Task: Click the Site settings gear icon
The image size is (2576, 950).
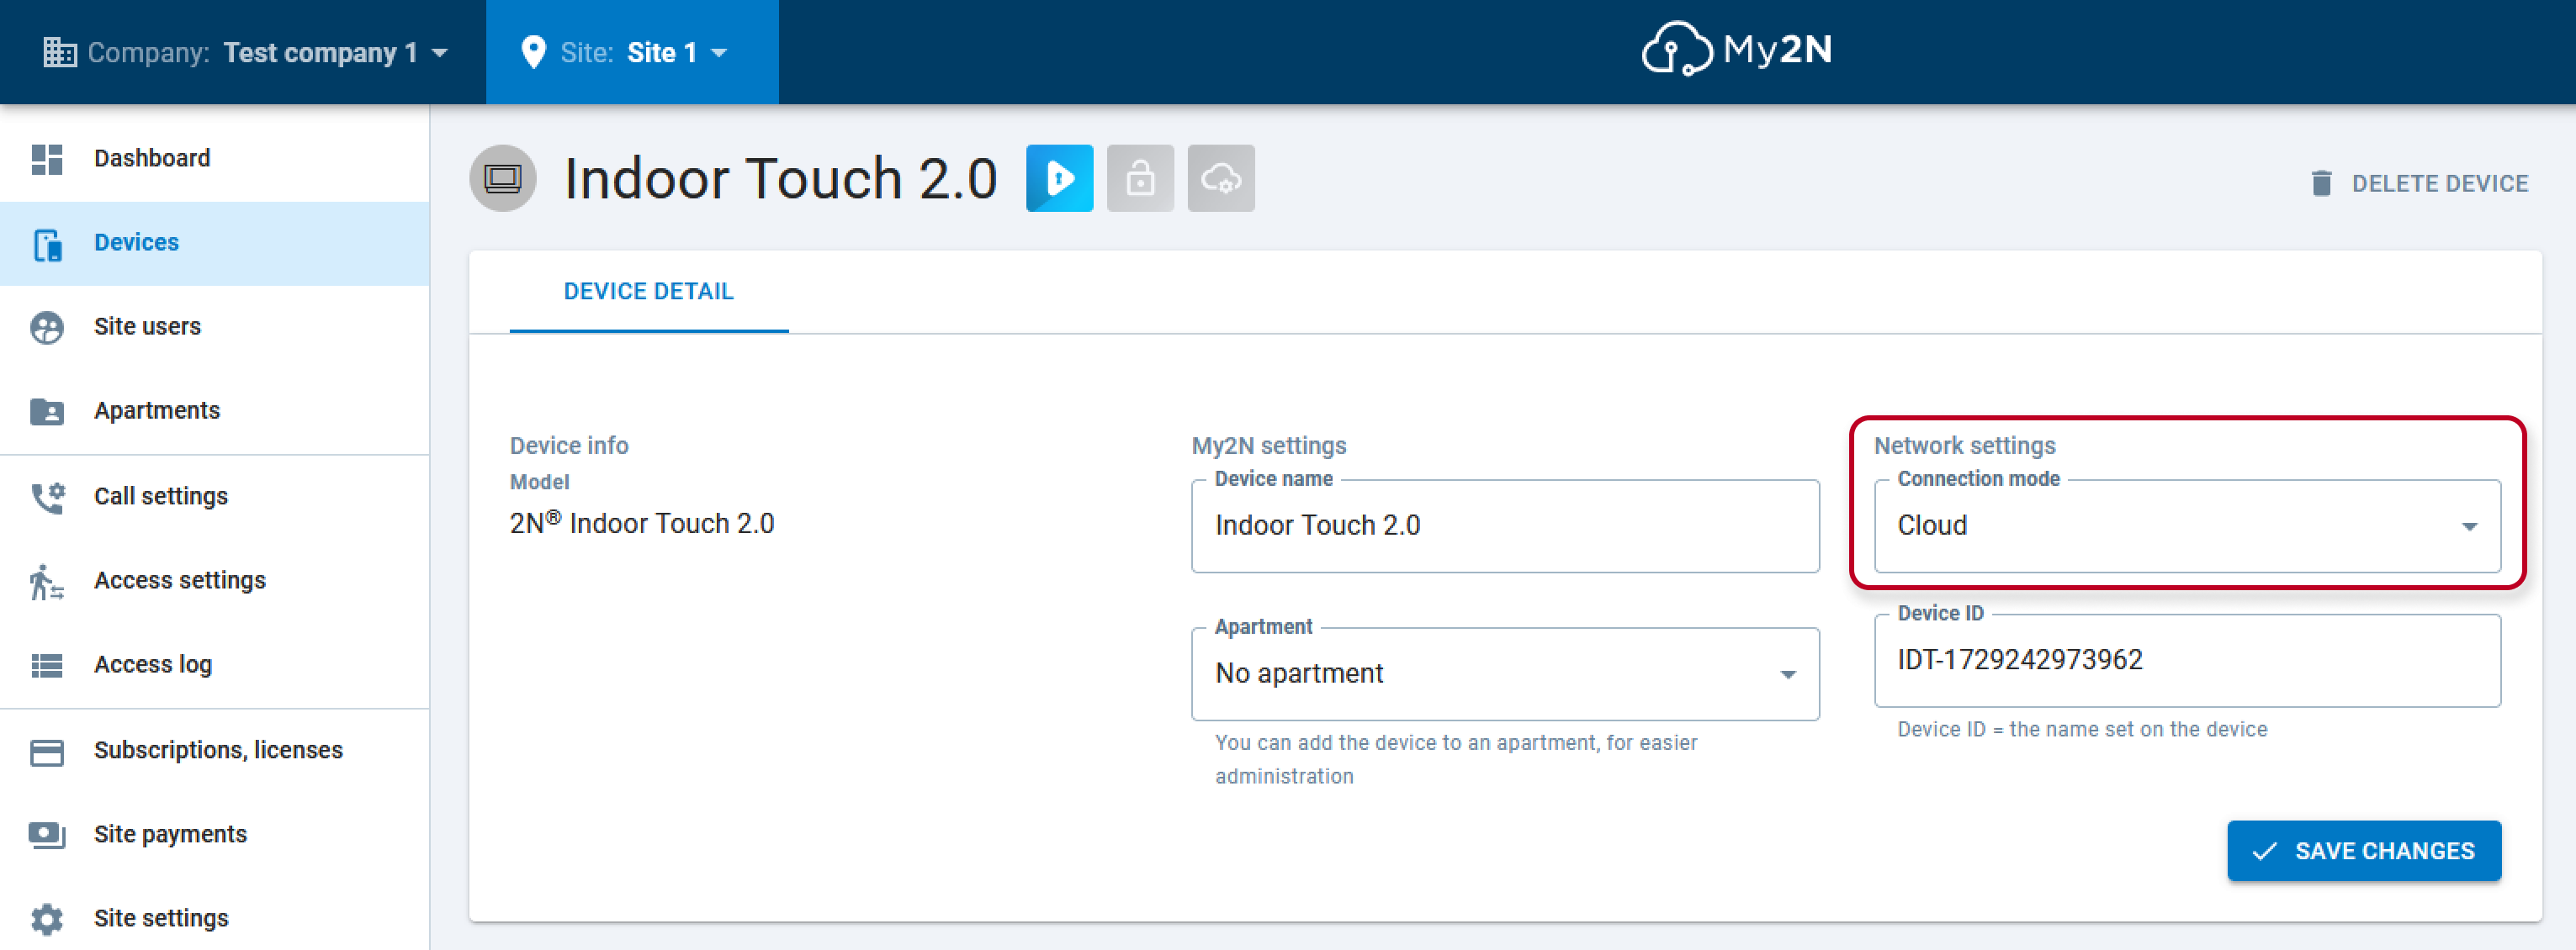Action: click(x=47, y=919)
